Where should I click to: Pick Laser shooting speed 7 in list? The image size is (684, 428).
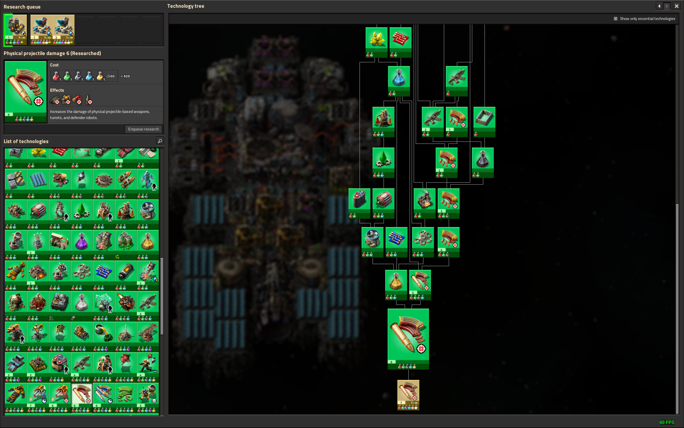point(38,397)
